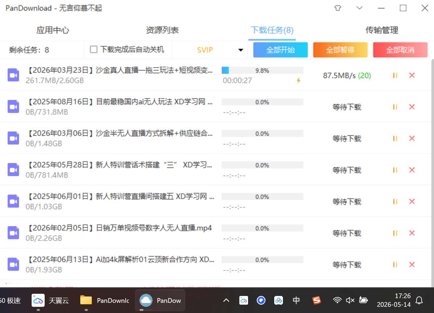The height and width of the screenshot is (313, 434).
Task: Click video file icon of 2025年06月13日 task
Action: (13, 265)
